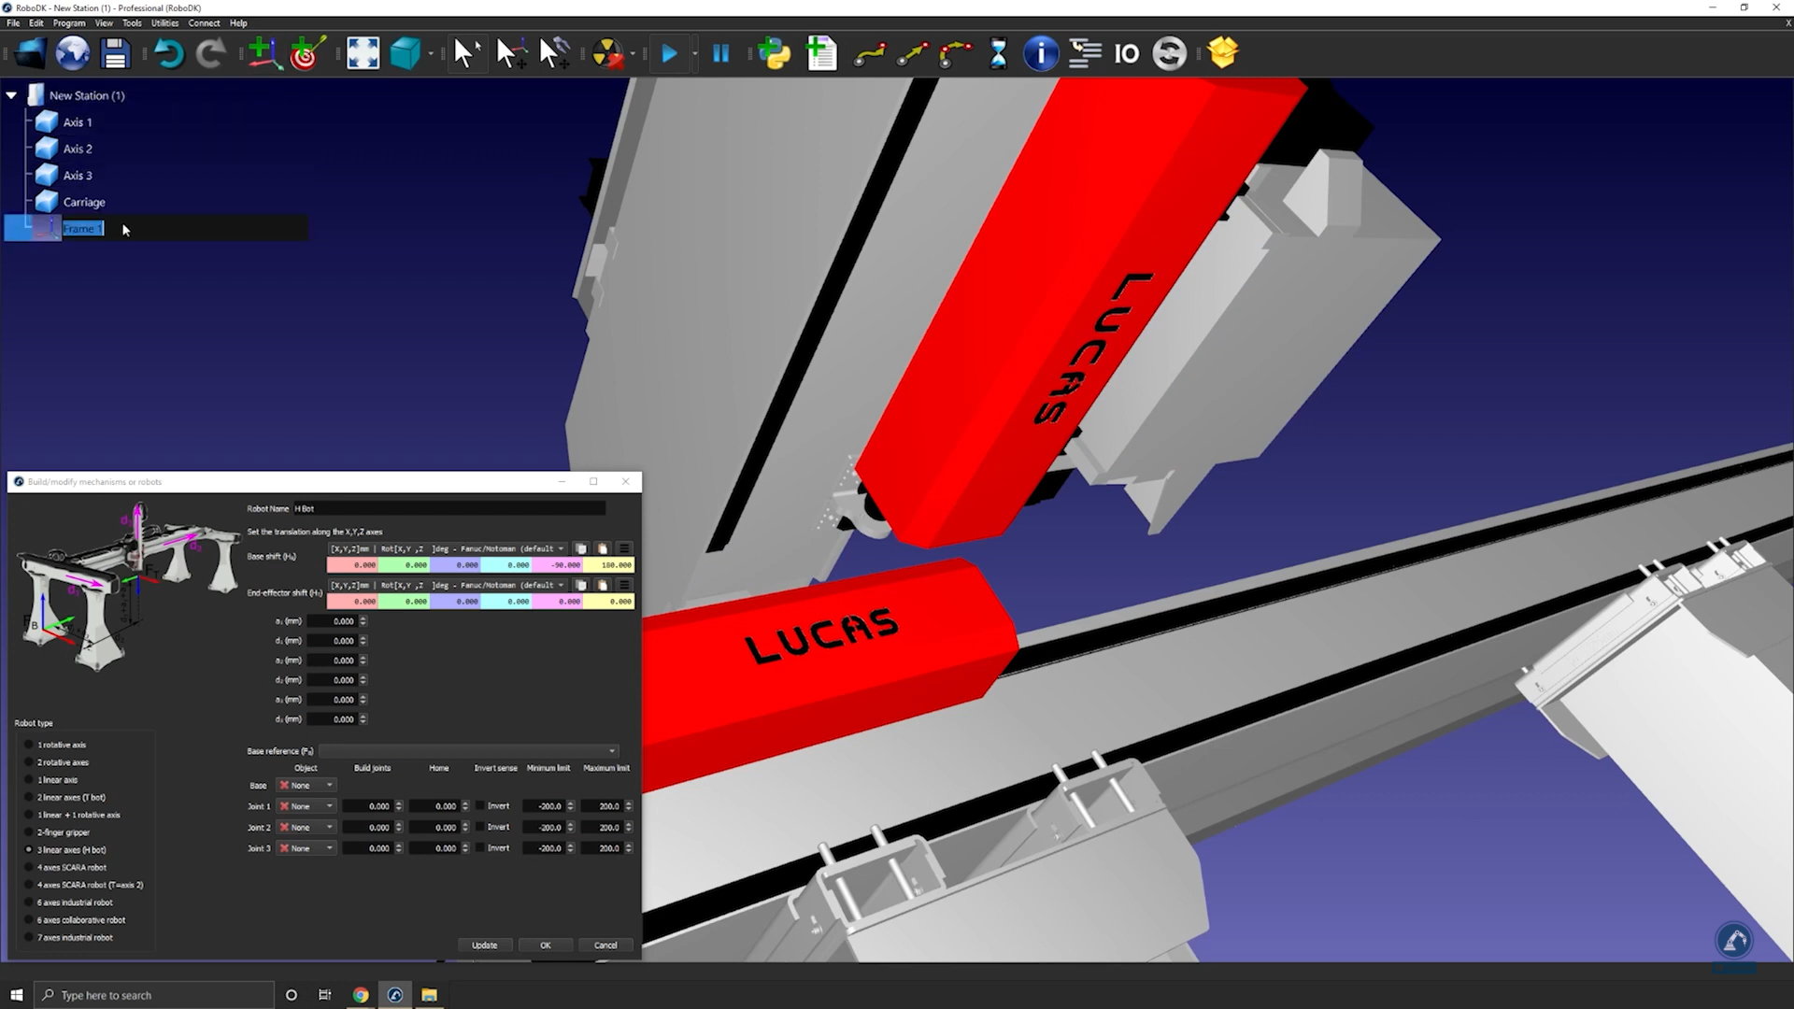
Task: Click the Set IO instruction icon
Action: [1126, 53]
